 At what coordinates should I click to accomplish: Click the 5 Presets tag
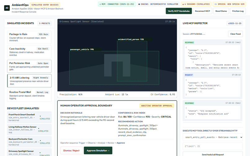tap(45, 24)
